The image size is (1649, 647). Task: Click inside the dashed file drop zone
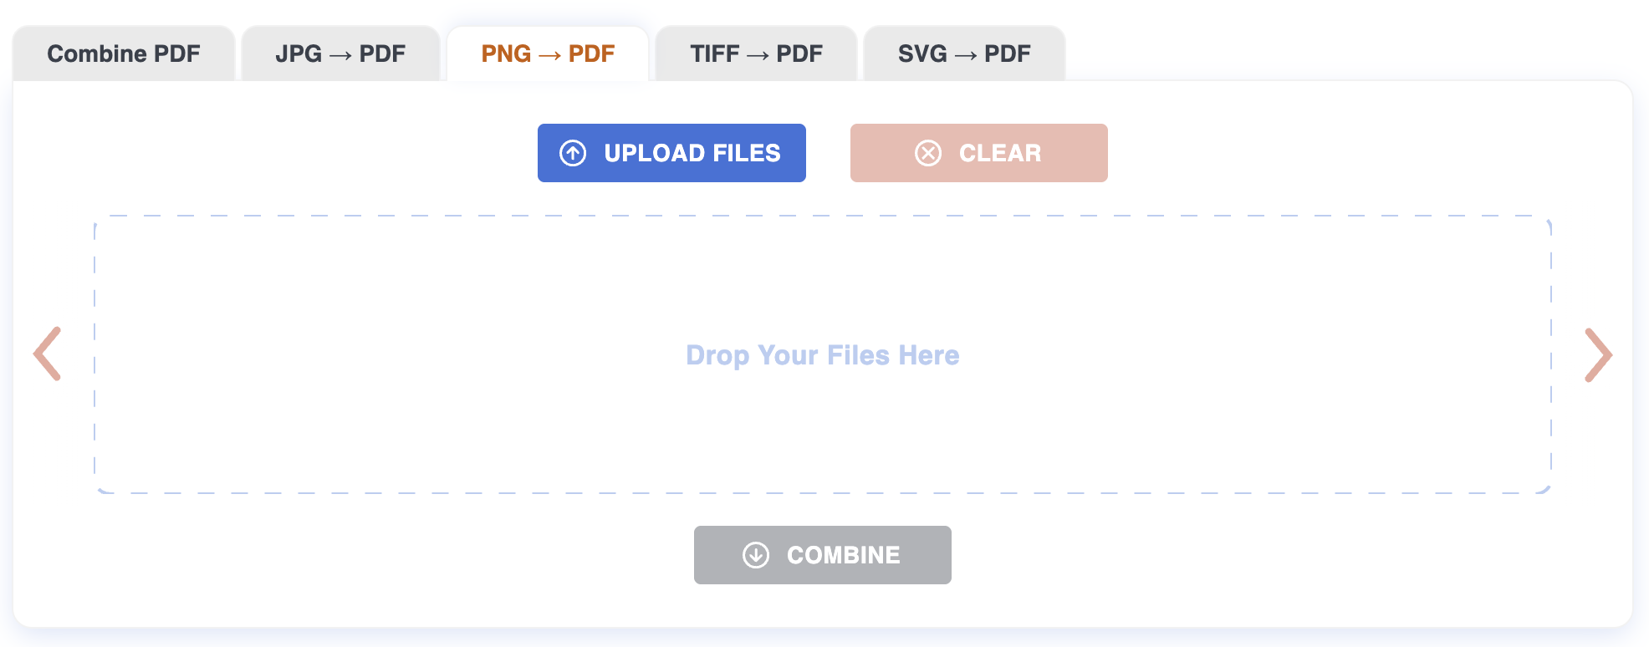point(823,354)
